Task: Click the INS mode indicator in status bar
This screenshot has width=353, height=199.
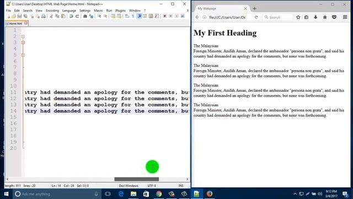Action: pos(181,186)
